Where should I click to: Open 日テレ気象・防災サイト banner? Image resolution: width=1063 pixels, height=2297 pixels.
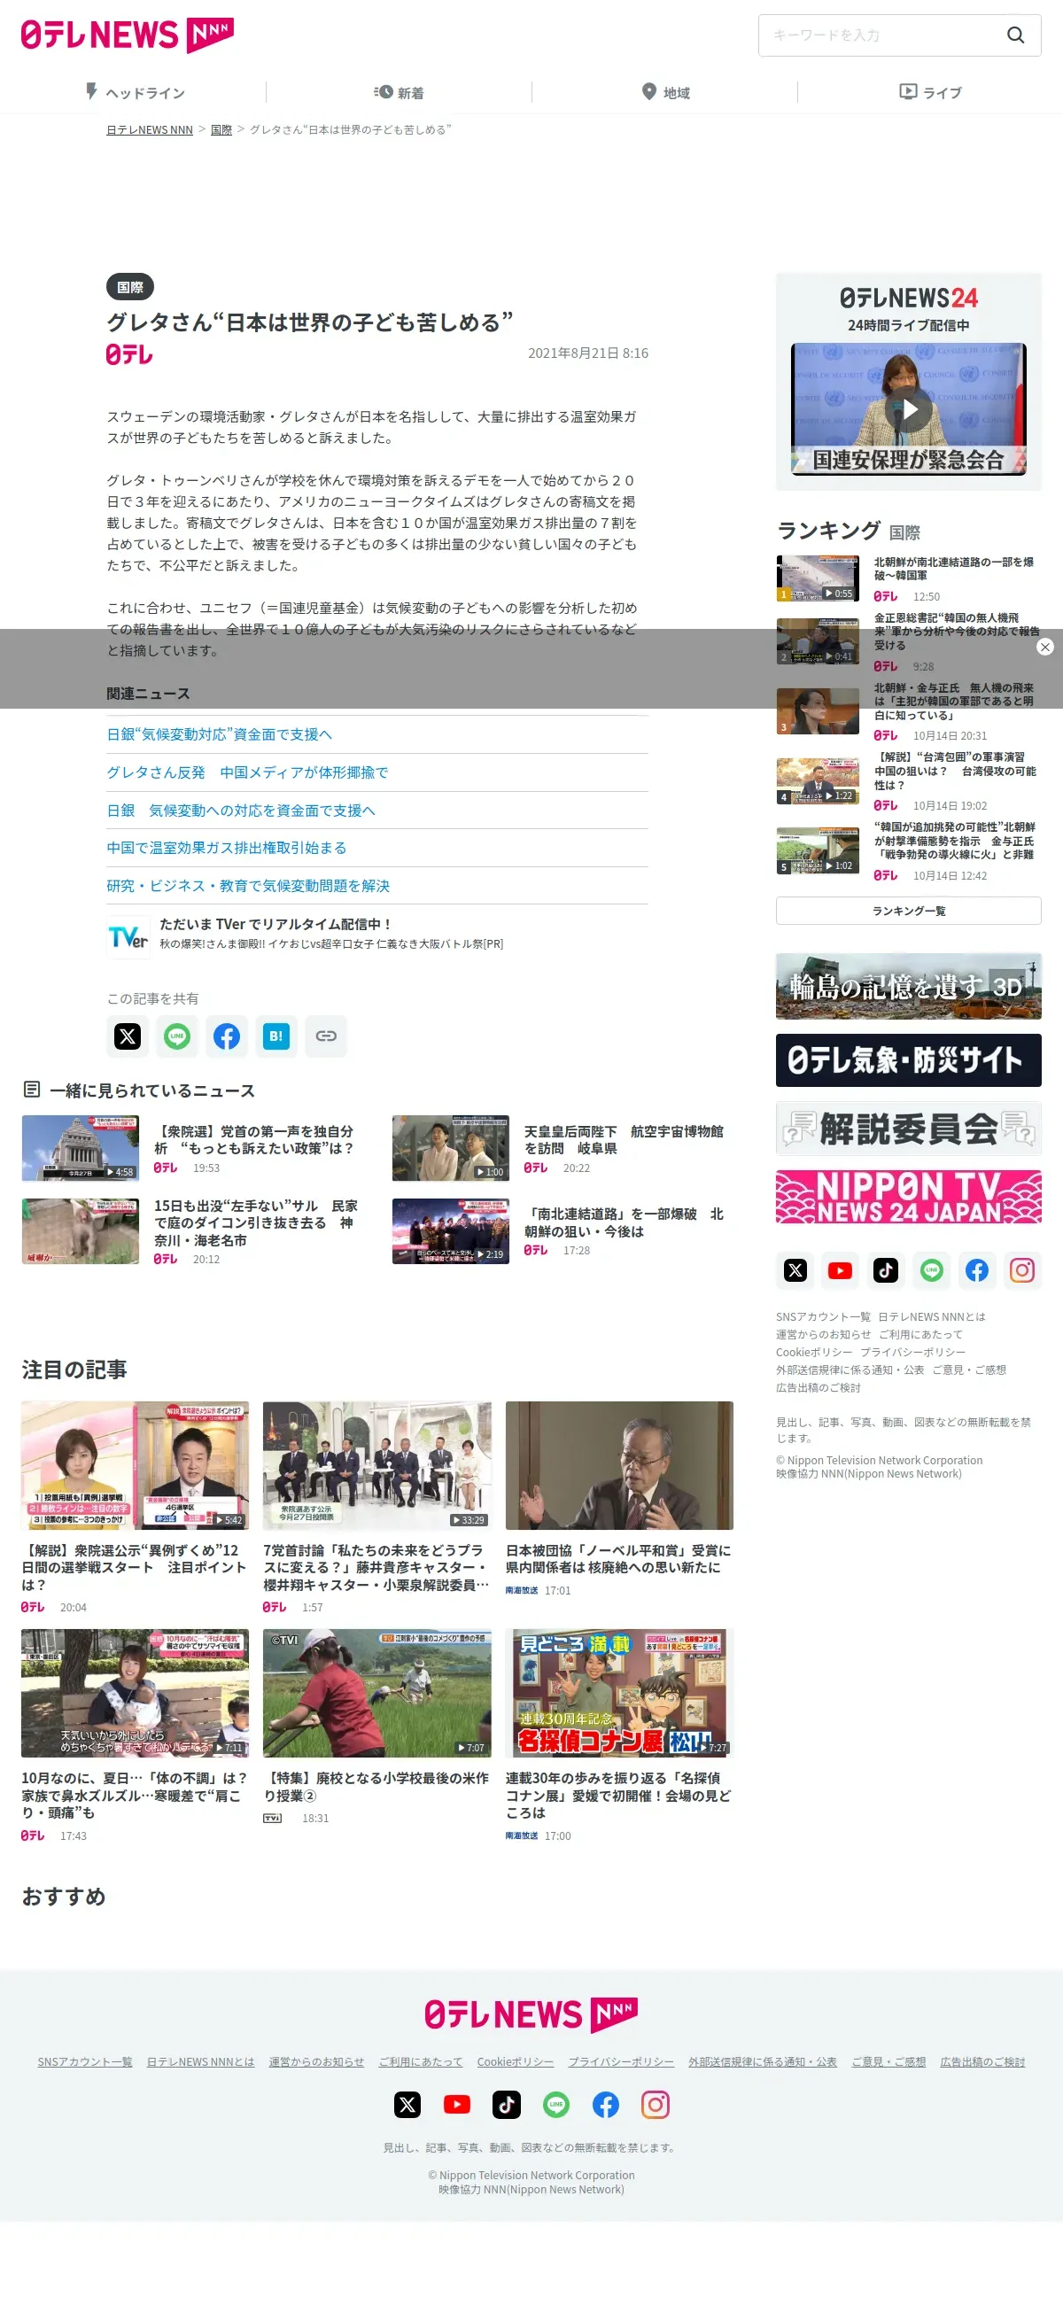[909, 1060]
